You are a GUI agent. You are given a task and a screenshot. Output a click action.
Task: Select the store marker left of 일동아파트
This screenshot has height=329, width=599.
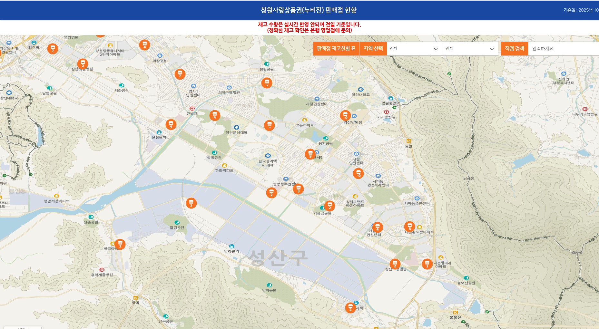269,125
